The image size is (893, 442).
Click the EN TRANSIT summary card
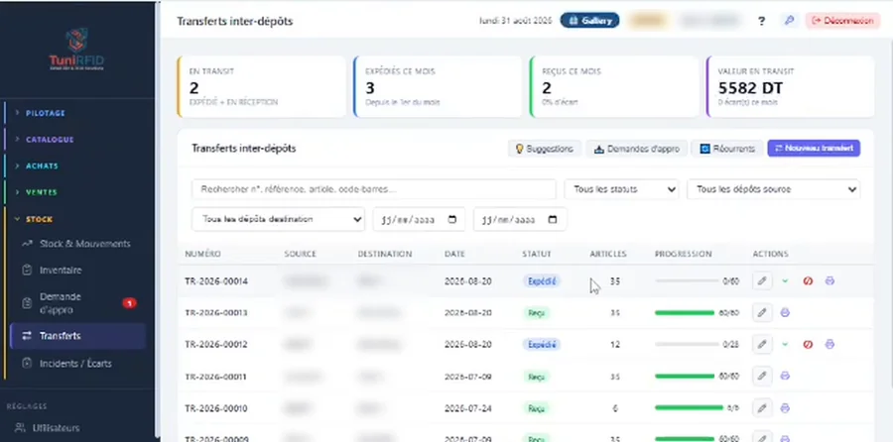[261, 86]
